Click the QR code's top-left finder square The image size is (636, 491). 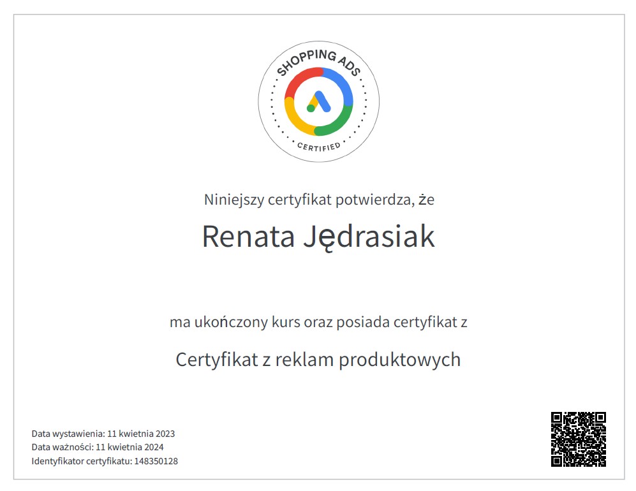(x=557, y=418)
